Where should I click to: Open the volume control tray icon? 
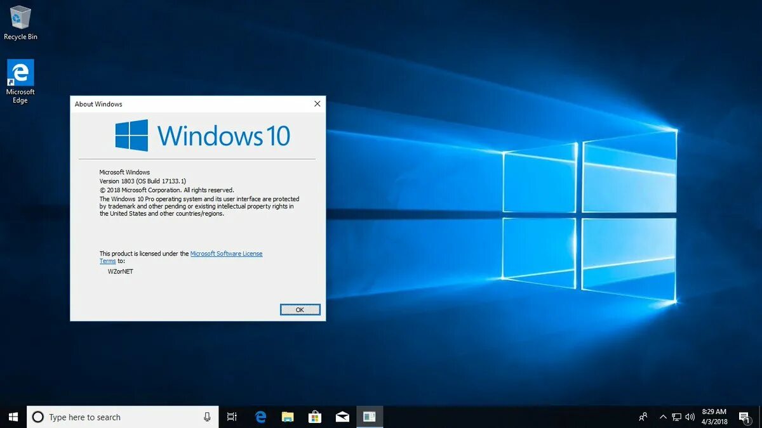pyautogui.click(x=690, y=417)
